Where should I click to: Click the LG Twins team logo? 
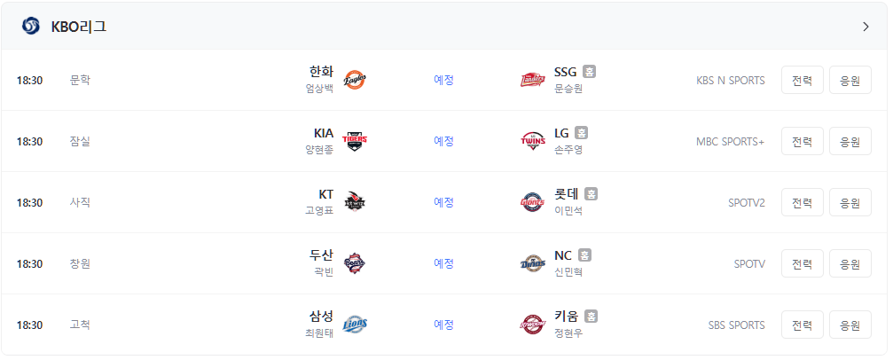532,141
